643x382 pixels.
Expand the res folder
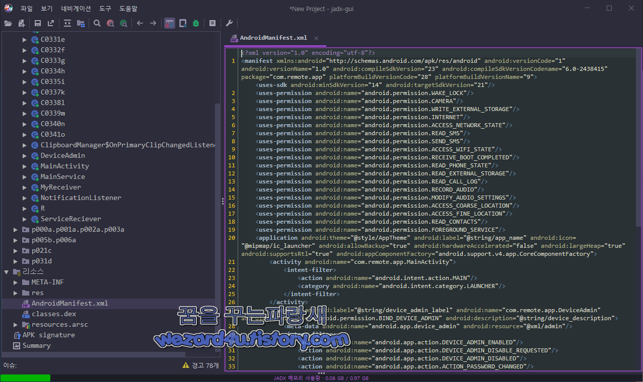(x=16, y=293)
